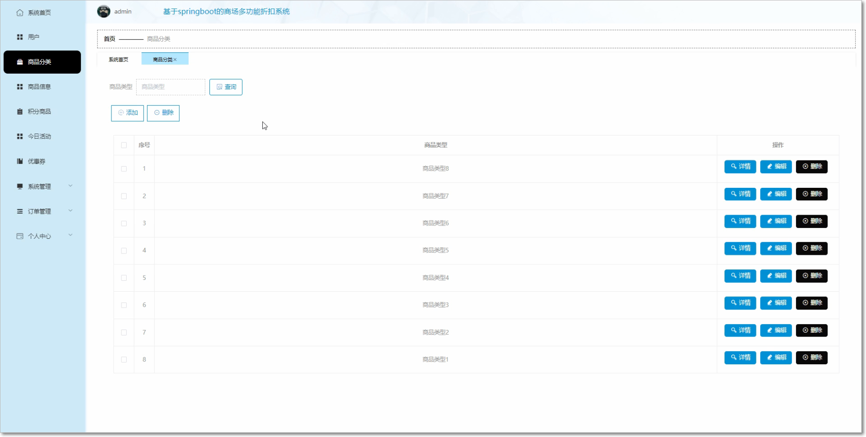Click 删除 for 商品类型3
866x437 pixels.
tap(812, 303)
